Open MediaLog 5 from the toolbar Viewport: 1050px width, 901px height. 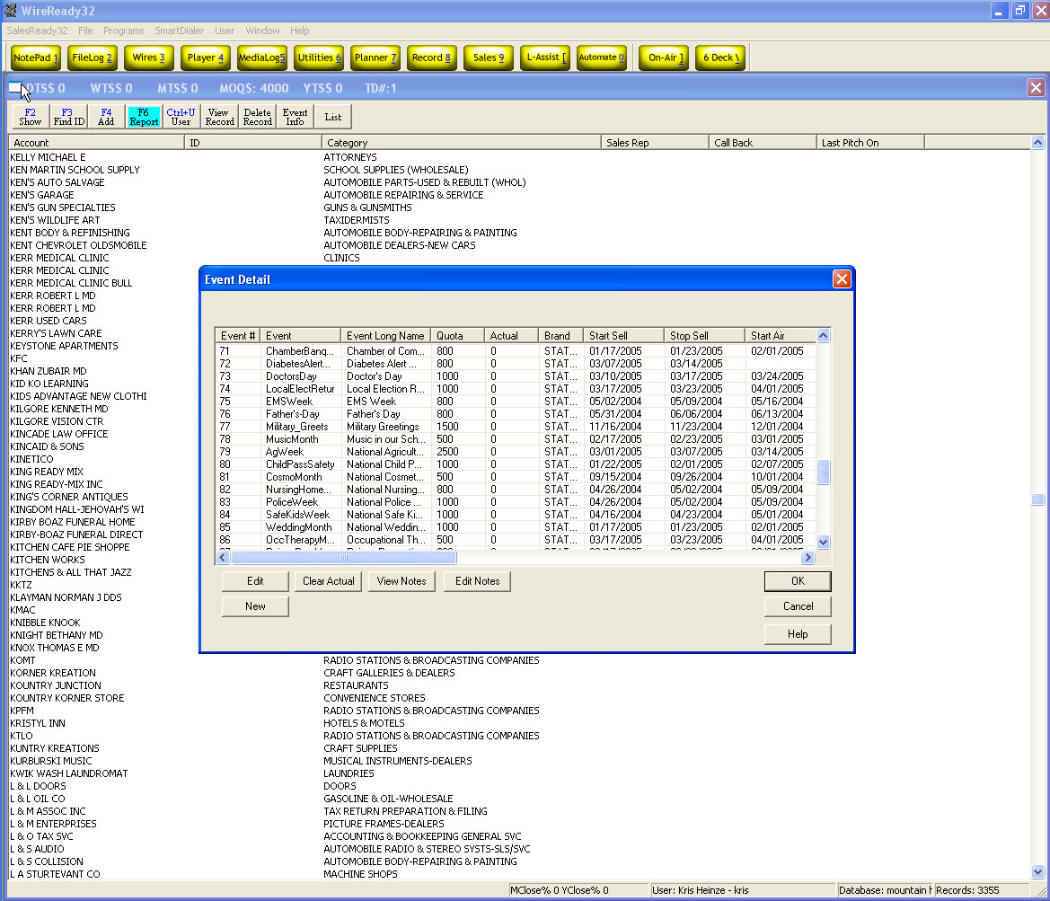(x=262, y=57)
